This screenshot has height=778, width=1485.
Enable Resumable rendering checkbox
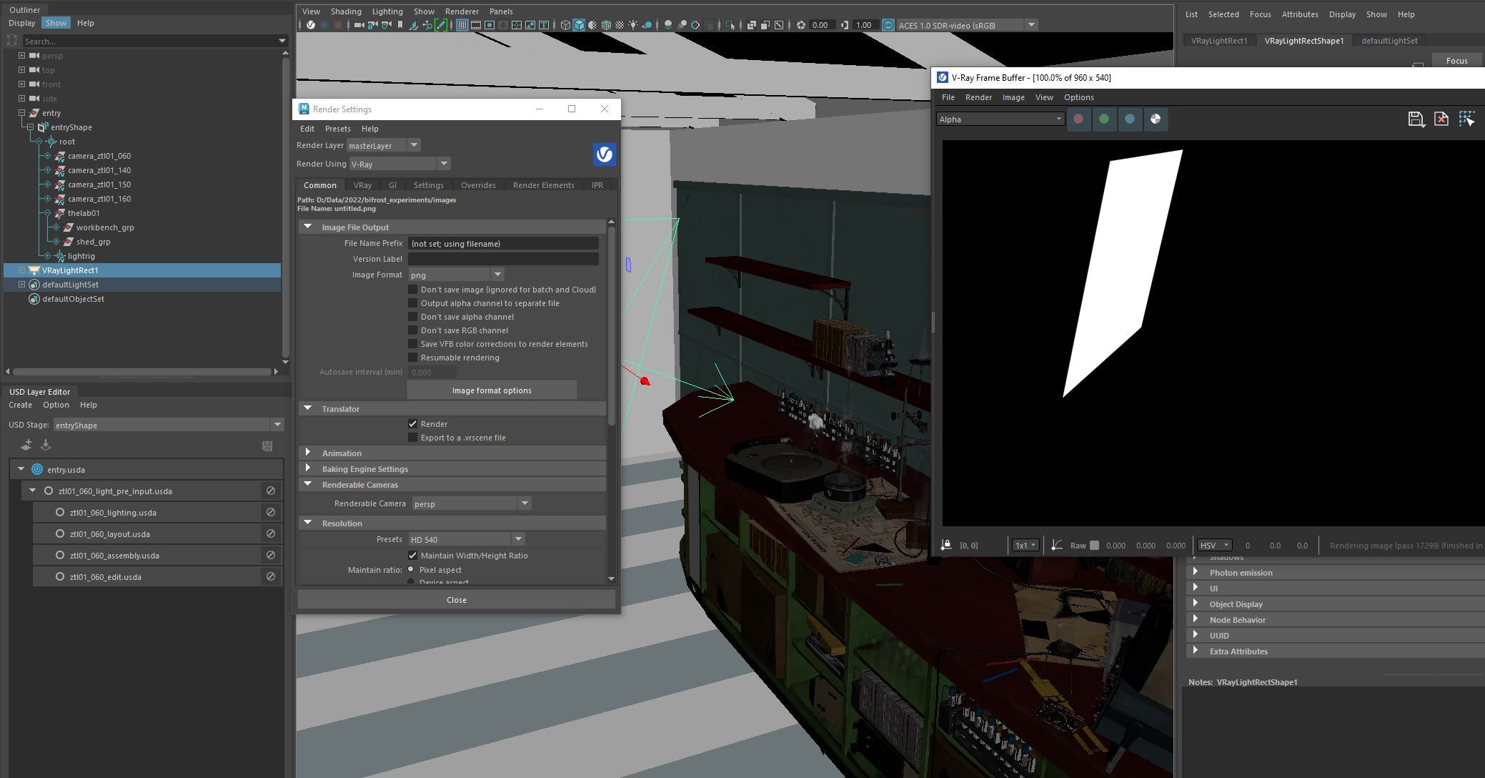[412, 358]
